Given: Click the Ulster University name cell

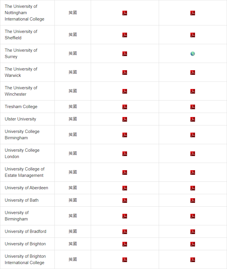Looking at the screenshot, I should [27, 119].
